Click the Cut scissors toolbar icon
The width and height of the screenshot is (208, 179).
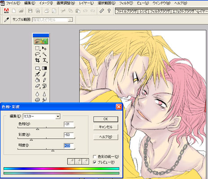coord(63,11)
